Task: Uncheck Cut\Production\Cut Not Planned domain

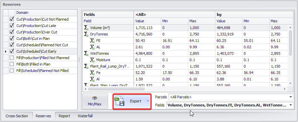Action: tap(12, 19)
